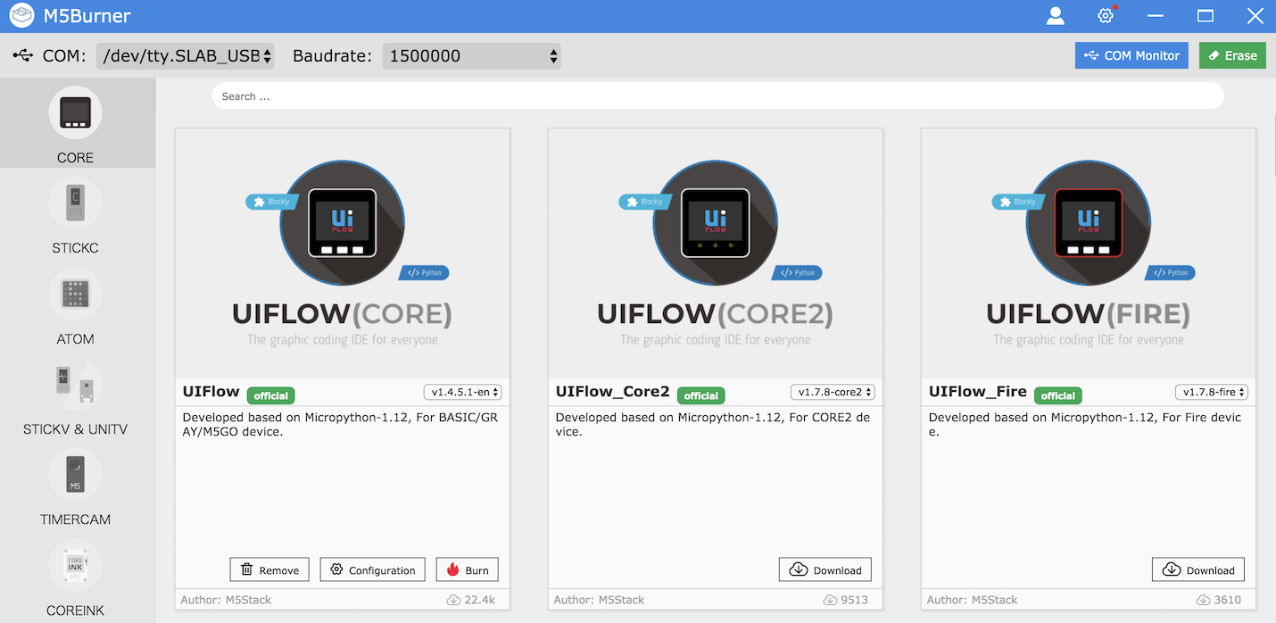Click the firmware search field
The height and width of the screenshot is (623, 1276).
717,96
